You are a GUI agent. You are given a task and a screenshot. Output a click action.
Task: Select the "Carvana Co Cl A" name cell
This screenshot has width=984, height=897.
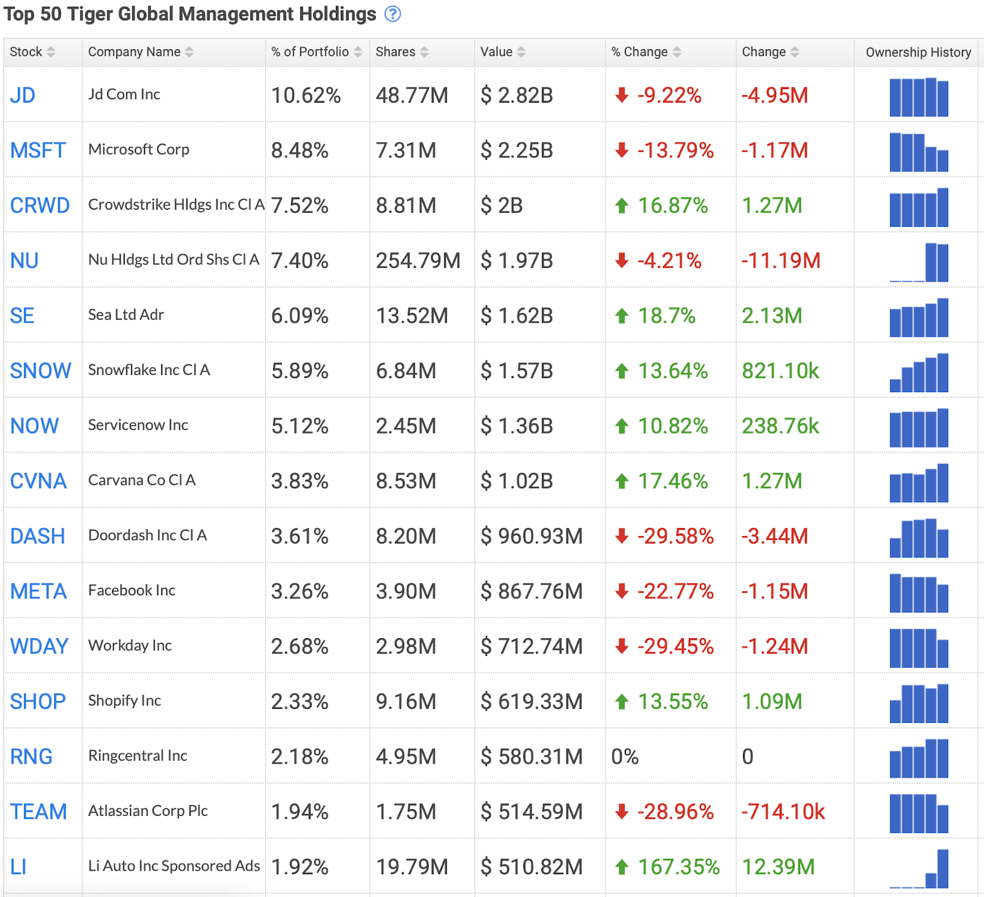point(142,480)
